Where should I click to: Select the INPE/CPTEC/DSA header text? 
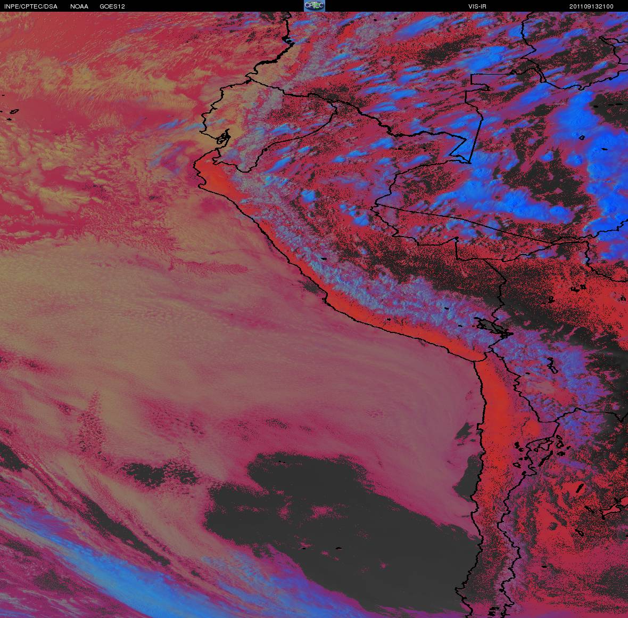[x=31, y=6]
